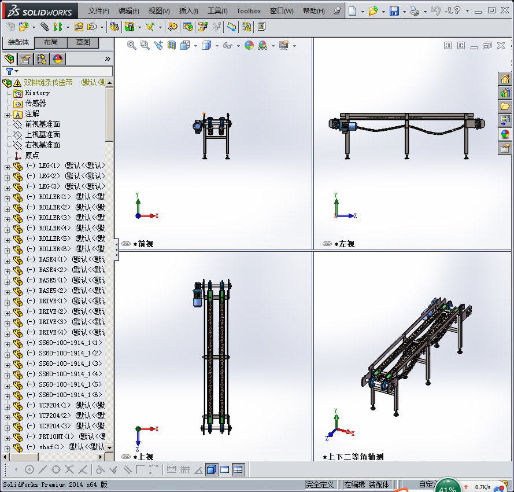Enable the four-view viewport layout
The height and width of the screenshot is (492, 514).
click(237, 469)
